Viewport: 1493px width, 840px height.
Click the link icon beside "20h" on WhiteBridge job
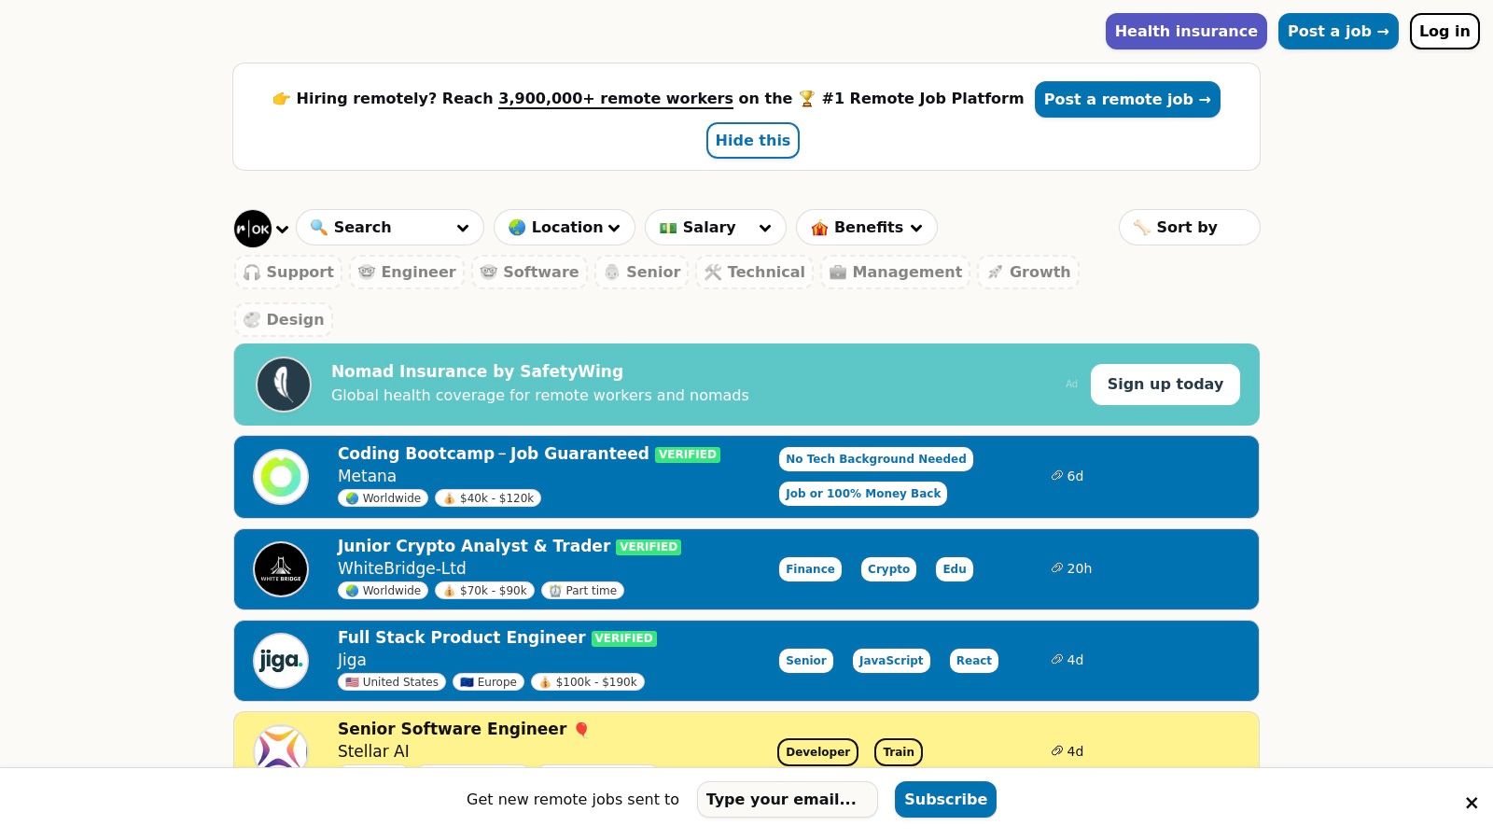click(x=1056, y=568)
